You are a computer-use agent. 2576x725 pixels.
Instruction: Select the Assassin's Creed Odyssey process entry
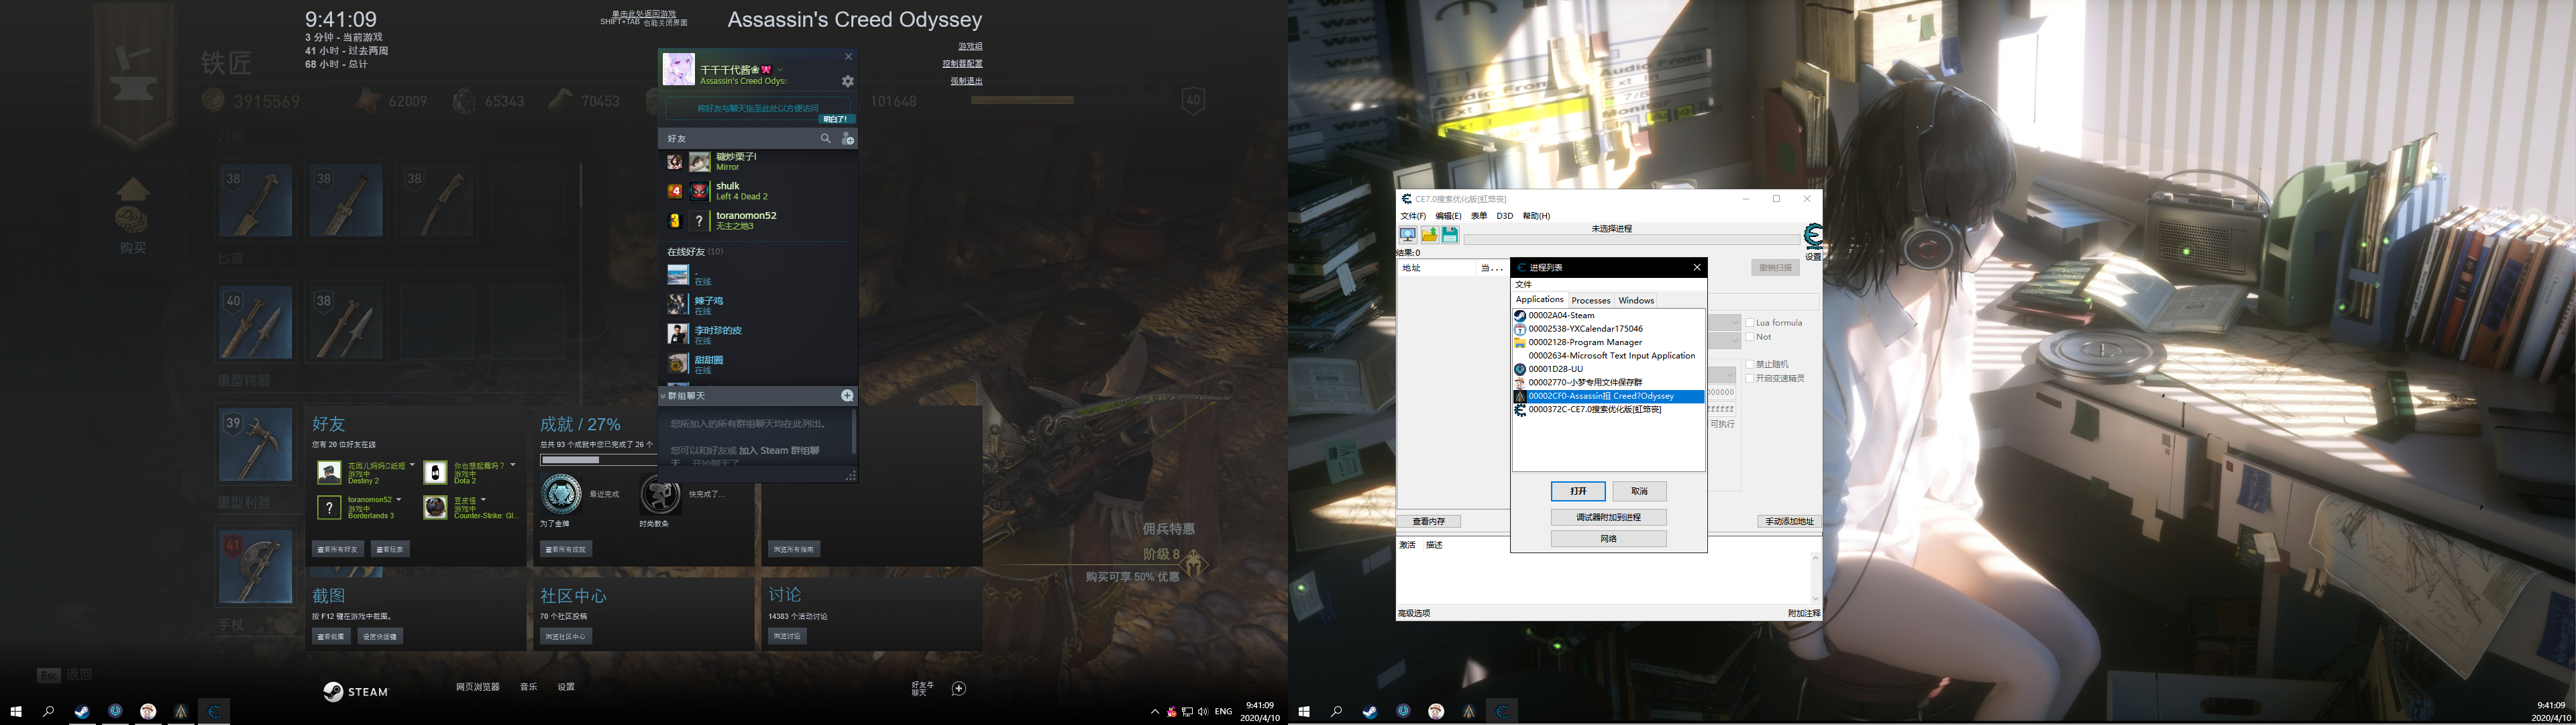tap(1608, 395)
